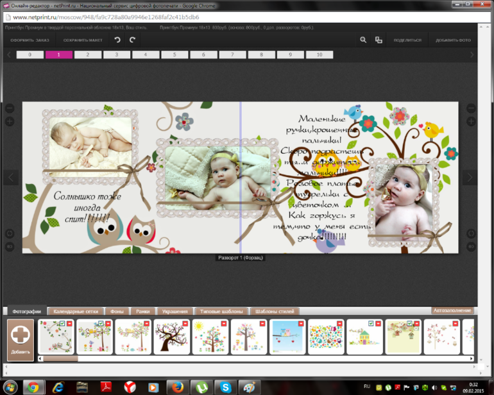Click the redo arrow icon
This screenshot has width=494, height=395.
pyautogui.click(x=133, y=40)
